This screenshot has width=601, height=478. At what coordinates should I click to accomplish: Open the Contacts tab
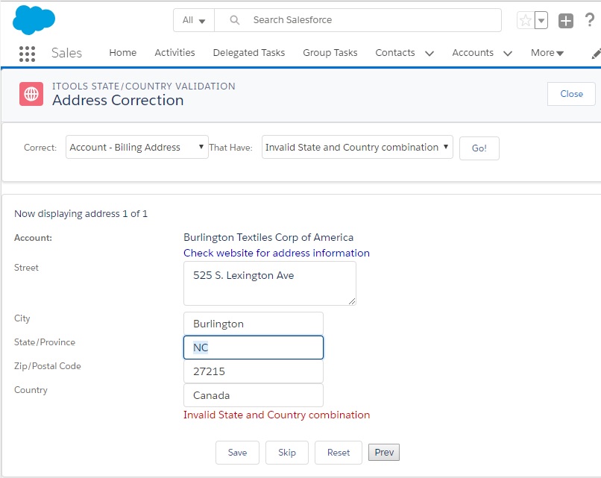click(394, 52)
